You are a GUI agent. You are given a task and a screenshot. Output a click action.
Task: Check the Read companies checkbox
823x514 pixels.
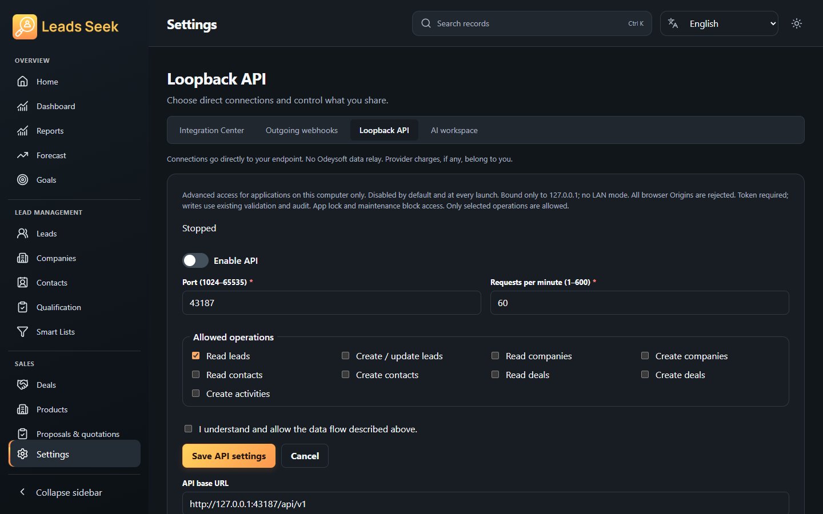coord(496,356)
